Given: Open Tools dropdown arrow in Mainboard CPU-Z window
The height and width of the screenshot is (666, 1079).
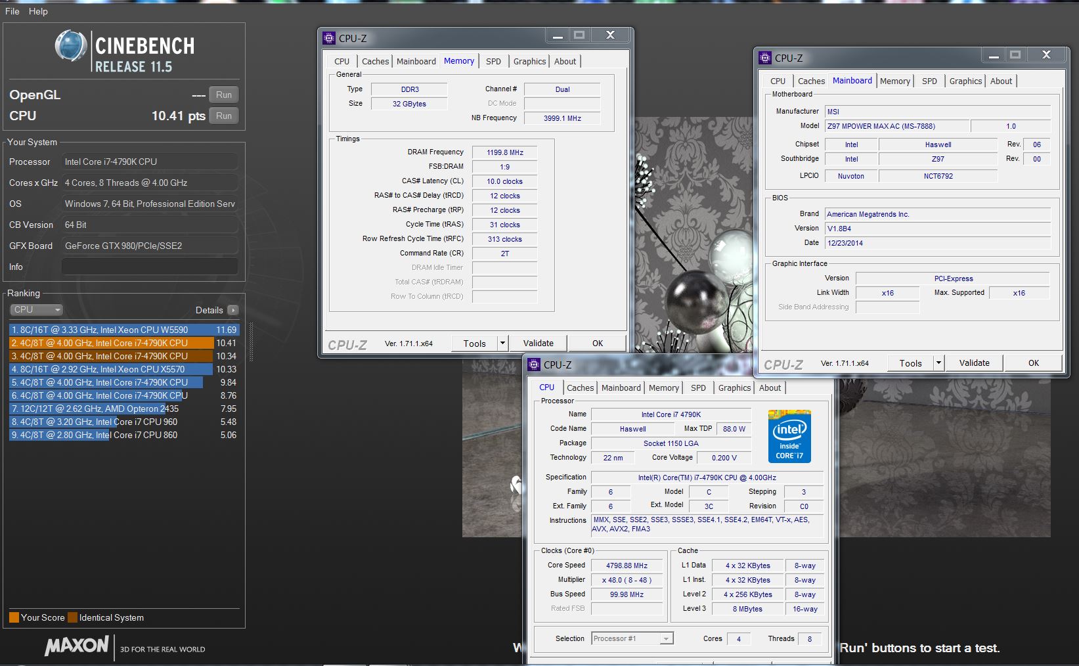Looking at the screenshot, I should [938, 363].
